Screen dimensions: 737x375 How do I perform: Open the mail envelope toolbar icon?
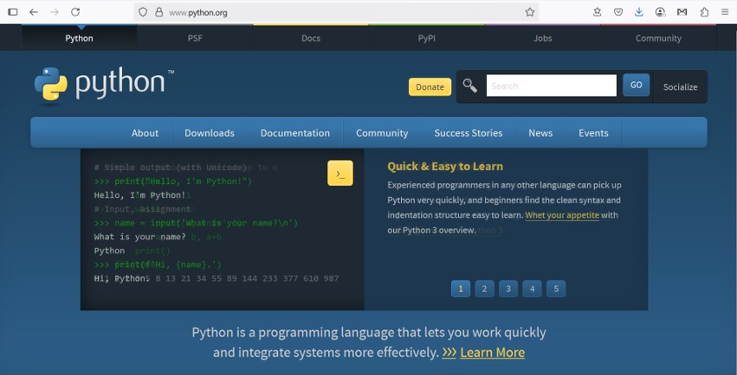[682, 12]
